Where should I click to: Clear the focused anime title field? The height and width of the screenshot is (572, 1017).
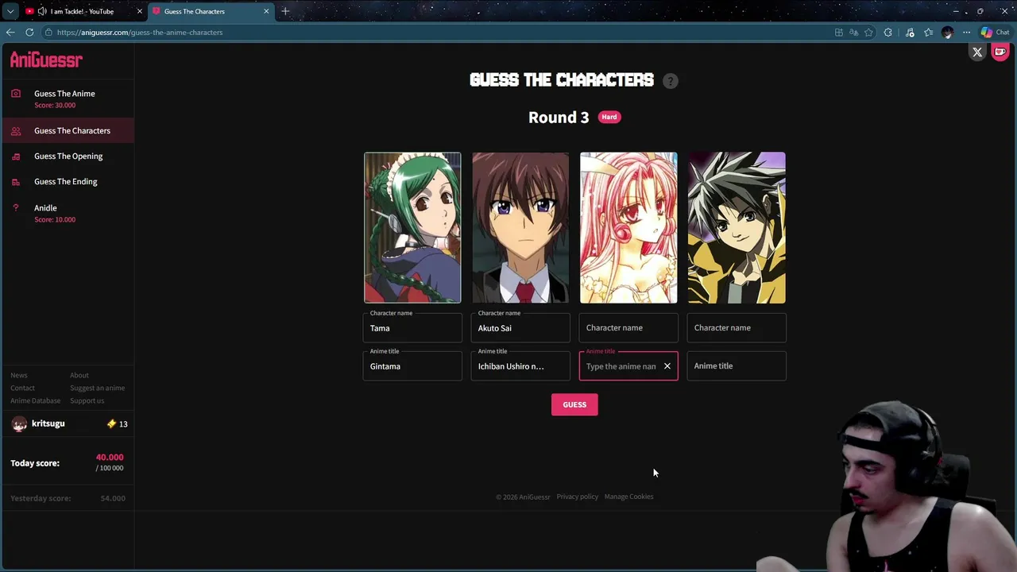pyautogui.click(x=667, y=366)
